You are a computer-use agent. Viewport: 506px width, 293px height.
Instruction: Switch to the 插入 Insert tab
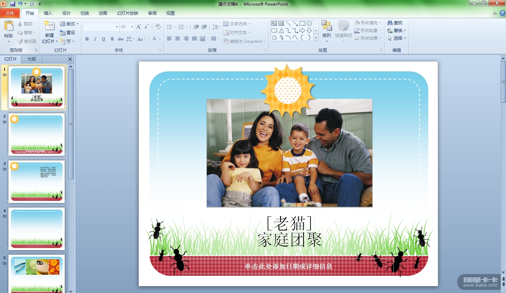[48, 13]
